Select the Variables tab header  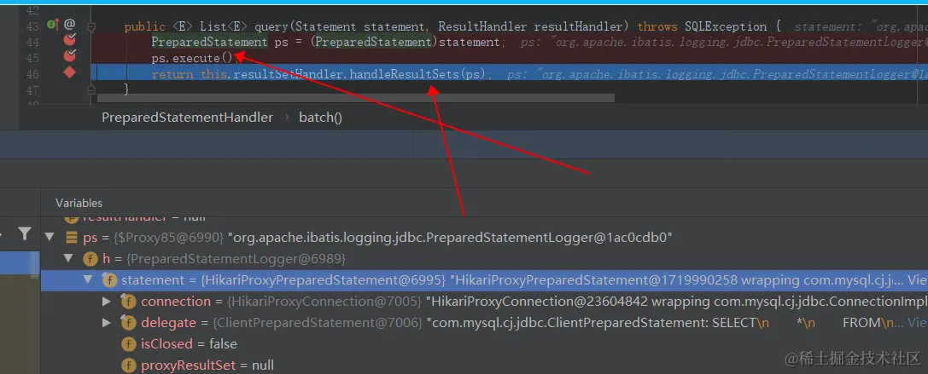(x=79, y=203)
